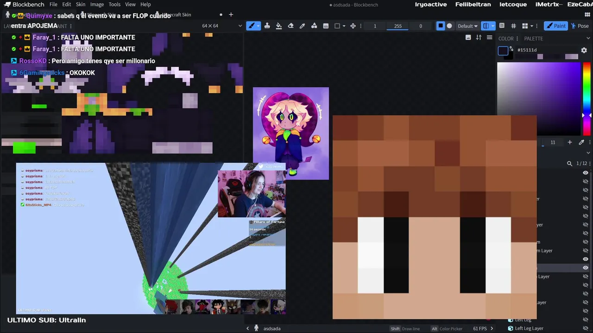Open the outliner more options next to 1 / 12
Screen dimensions: 593x333
pos(590,163)
